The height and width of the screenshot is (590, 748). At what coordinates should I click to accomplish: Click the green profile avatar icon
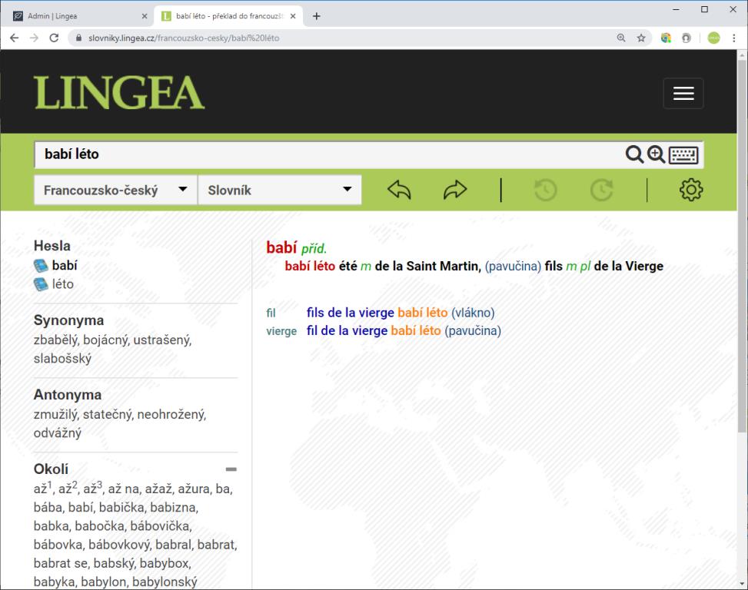(713, 38)
